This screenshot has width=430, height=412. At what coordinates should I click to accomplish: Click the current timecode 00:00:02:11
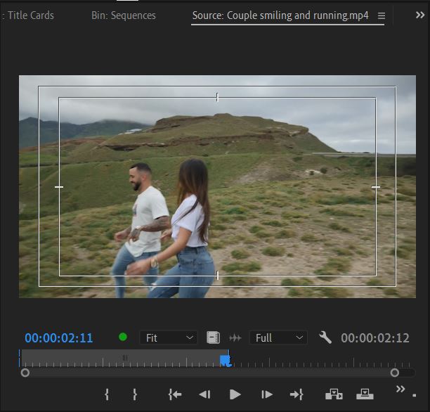(x=59, y=338)
